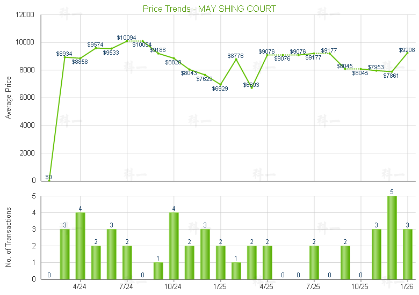Select the 1/25 date label on the x-axis
The width and height of the screenshot is (419, 295).
tap(220, 286)
